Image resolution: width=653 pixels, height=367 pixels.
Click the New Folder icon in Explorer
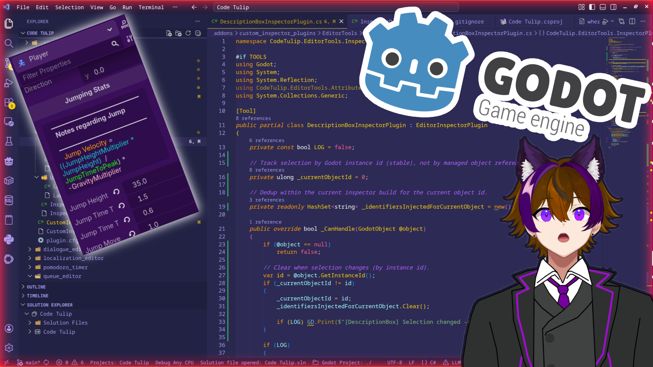(178, 33)
